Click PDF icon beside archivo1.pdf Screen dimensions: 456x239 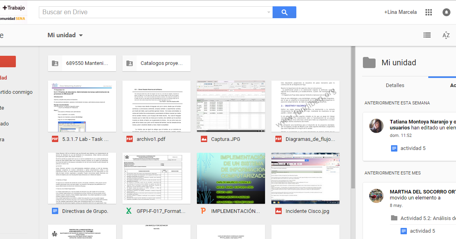pyautogui.click(x=130, y=139)
